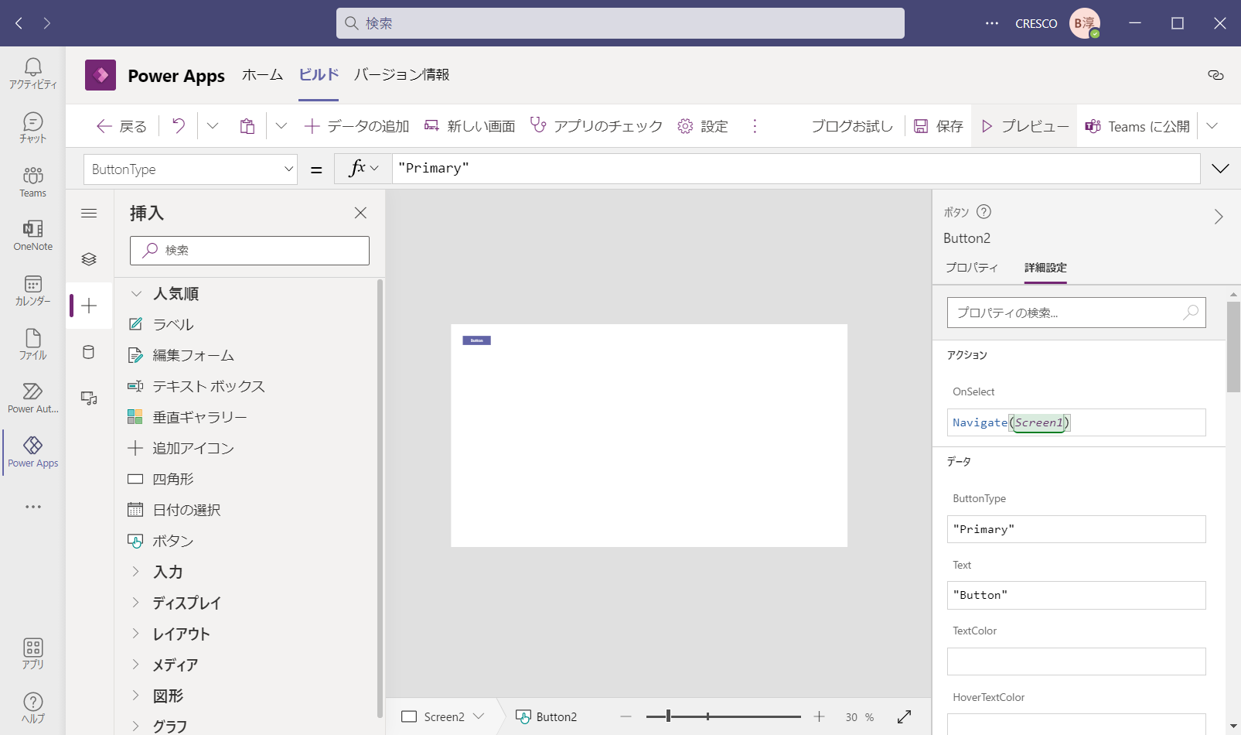Open the hamburger menu in the left rail
The width and height of the screenshot is (1241, 735).
tap(89, 213)
